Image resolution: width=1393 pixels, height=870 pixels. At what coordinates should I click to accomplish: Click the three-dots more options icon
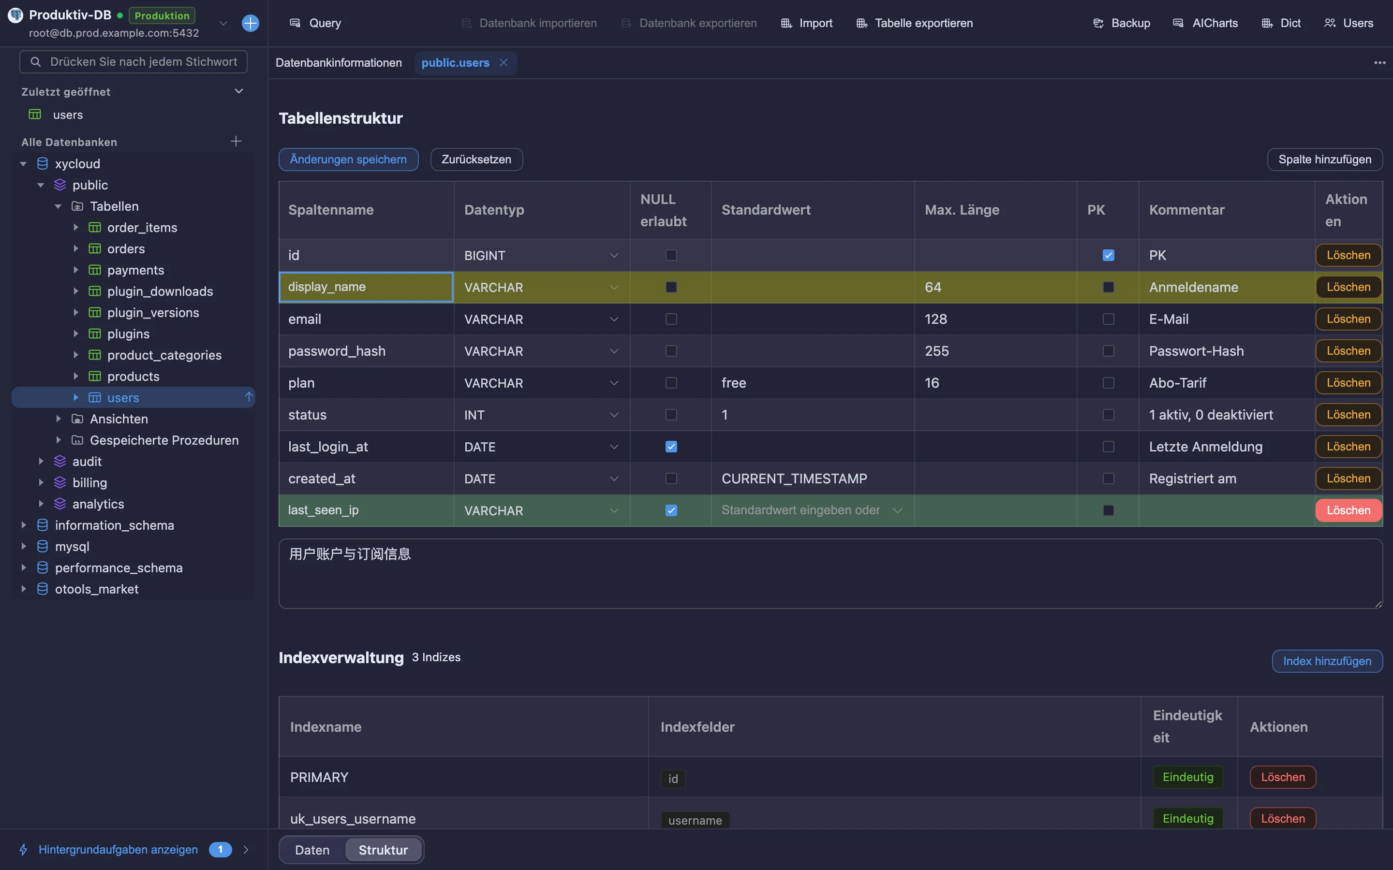pos(1380,63)
